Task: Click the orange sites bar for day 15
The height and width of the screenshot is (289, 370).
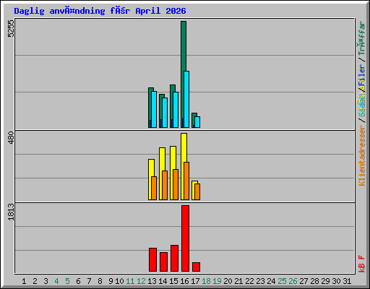Action: 176,184
